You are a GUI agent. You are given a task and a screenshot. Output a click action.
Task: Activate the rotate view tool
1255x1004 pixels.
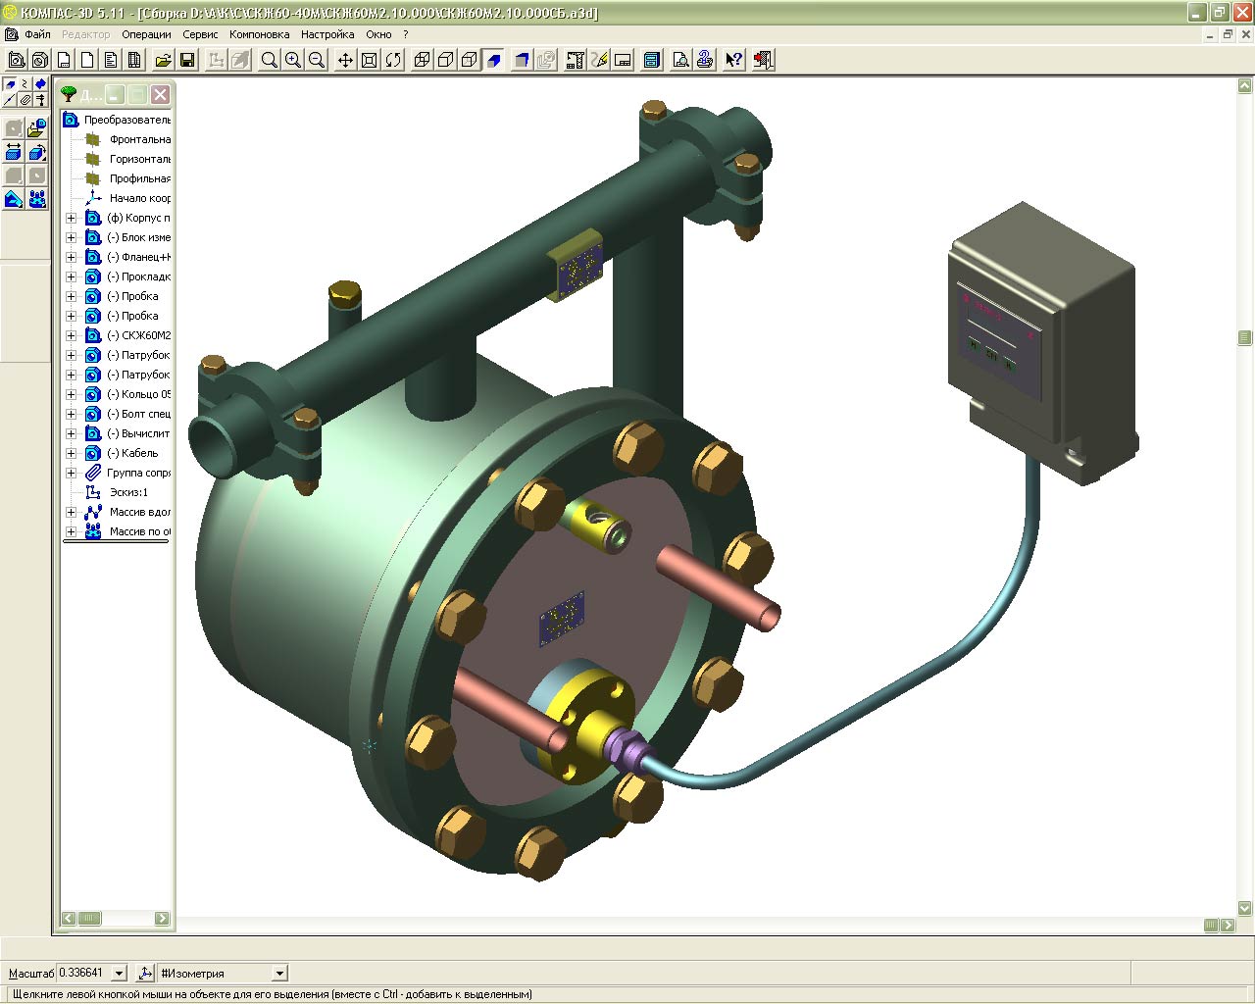(393, 60)
